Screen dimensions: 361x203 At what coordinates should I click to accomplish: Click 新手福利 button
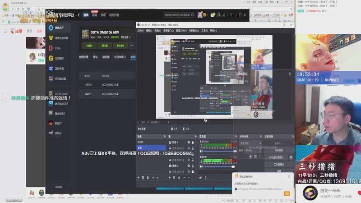pyautogui.click(x=120, y=46)
